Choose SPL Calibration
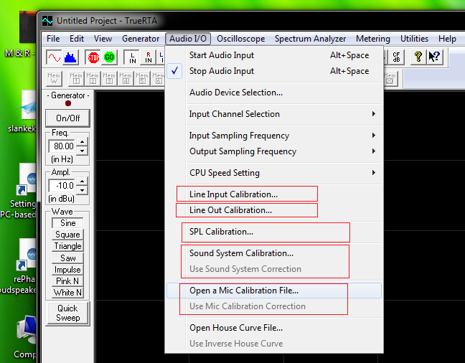This screenshot has width=465, height=363. pos(274,232)
